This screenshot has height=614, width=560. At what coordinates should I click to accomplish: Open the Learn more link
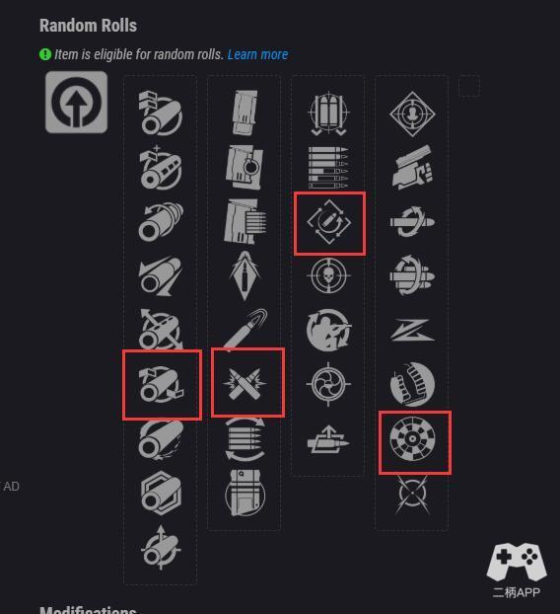point(257,54)
